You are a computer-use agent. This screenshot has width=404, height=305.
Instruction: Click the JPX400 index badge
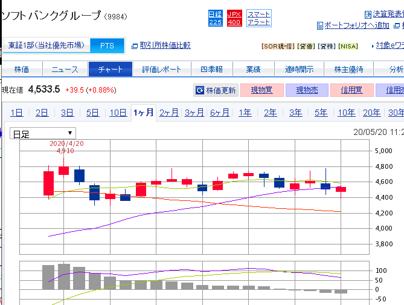[x=234, y=18]
